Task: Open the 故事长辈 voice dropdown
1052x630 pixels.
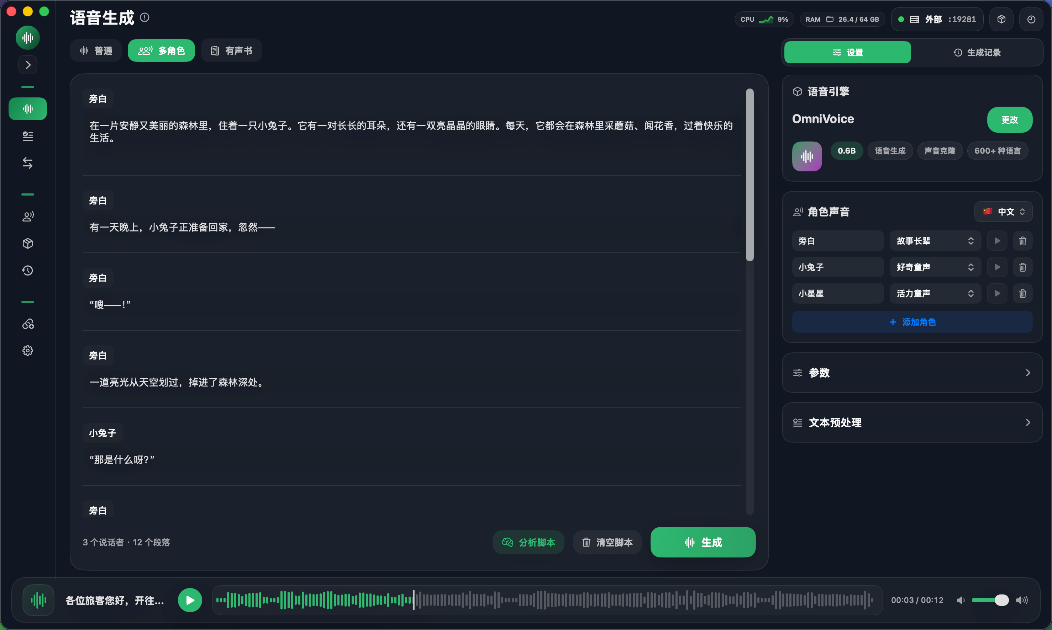Action: pos(935,241)
